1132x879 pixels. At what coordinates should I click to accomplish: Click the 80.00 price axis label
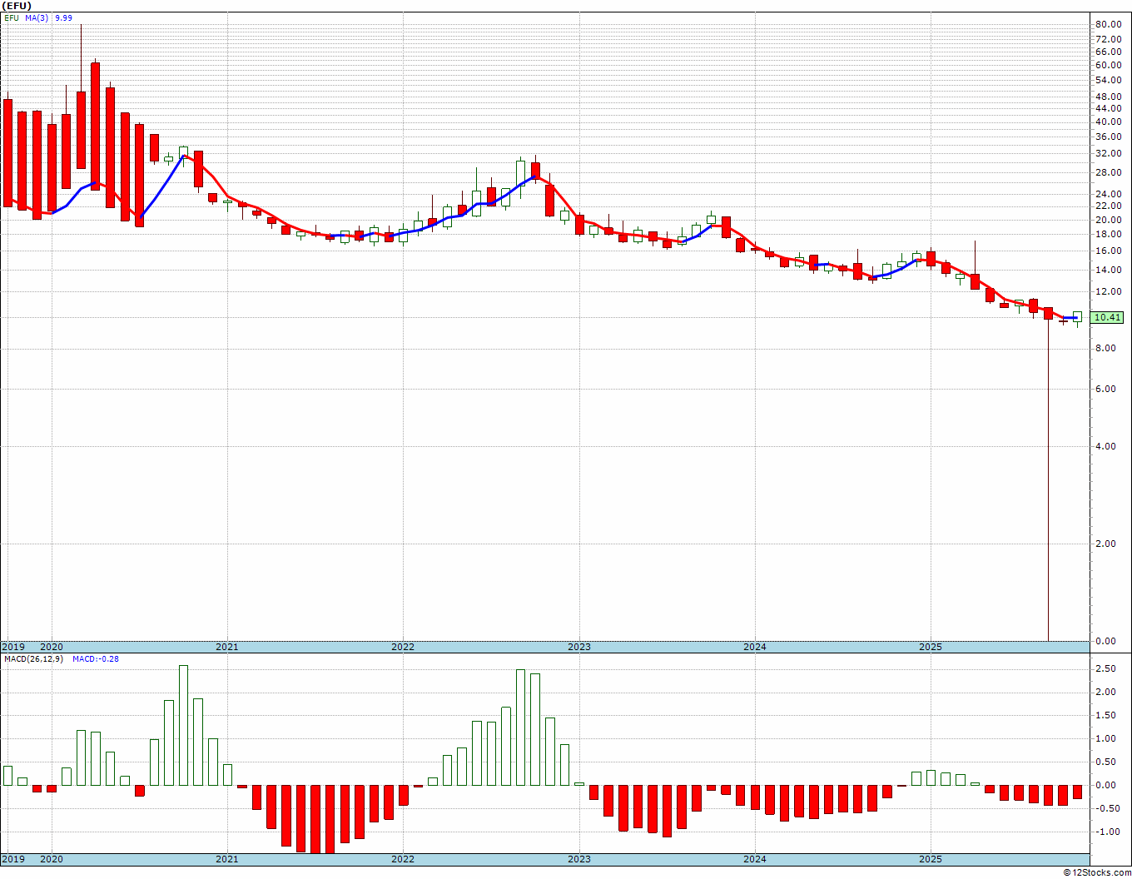(1108, 25)
